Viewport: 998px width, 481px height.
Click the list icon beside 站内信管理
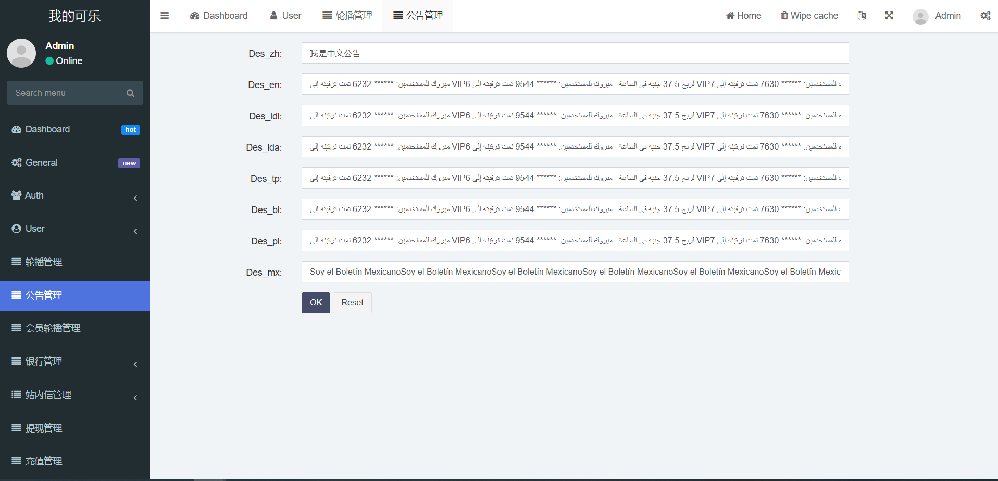pyautogui.click(x=17, y=395)
